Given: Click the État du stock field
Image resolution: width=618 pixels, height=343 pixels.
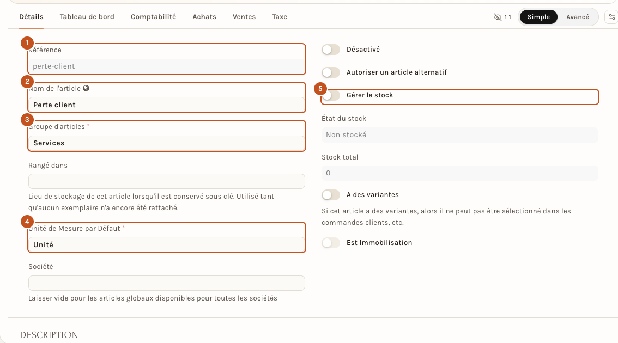Looking at the screenshot, I should pyautogui.click(x=460, y=134).
